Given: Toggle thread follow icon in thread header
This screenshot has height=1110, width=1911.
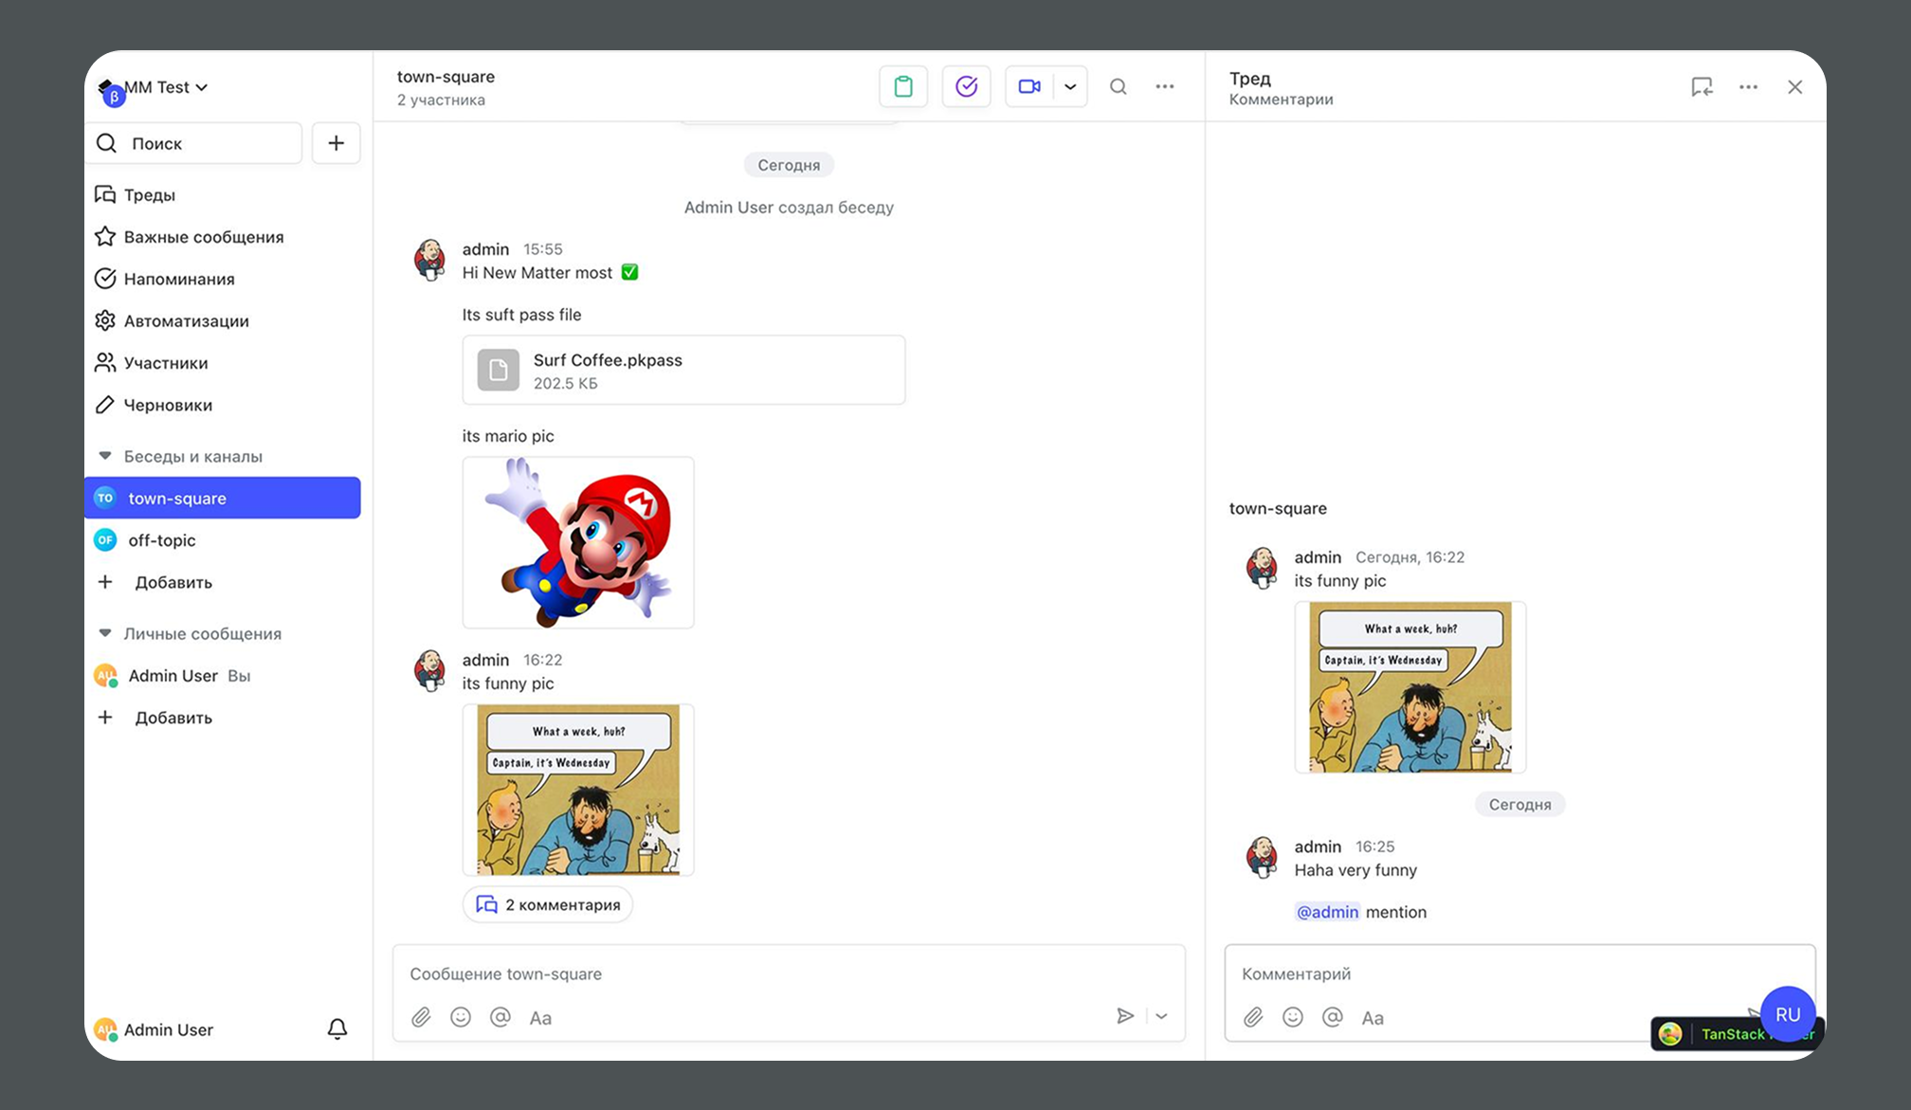Looking at the screenshot, I should point(1702,86).
